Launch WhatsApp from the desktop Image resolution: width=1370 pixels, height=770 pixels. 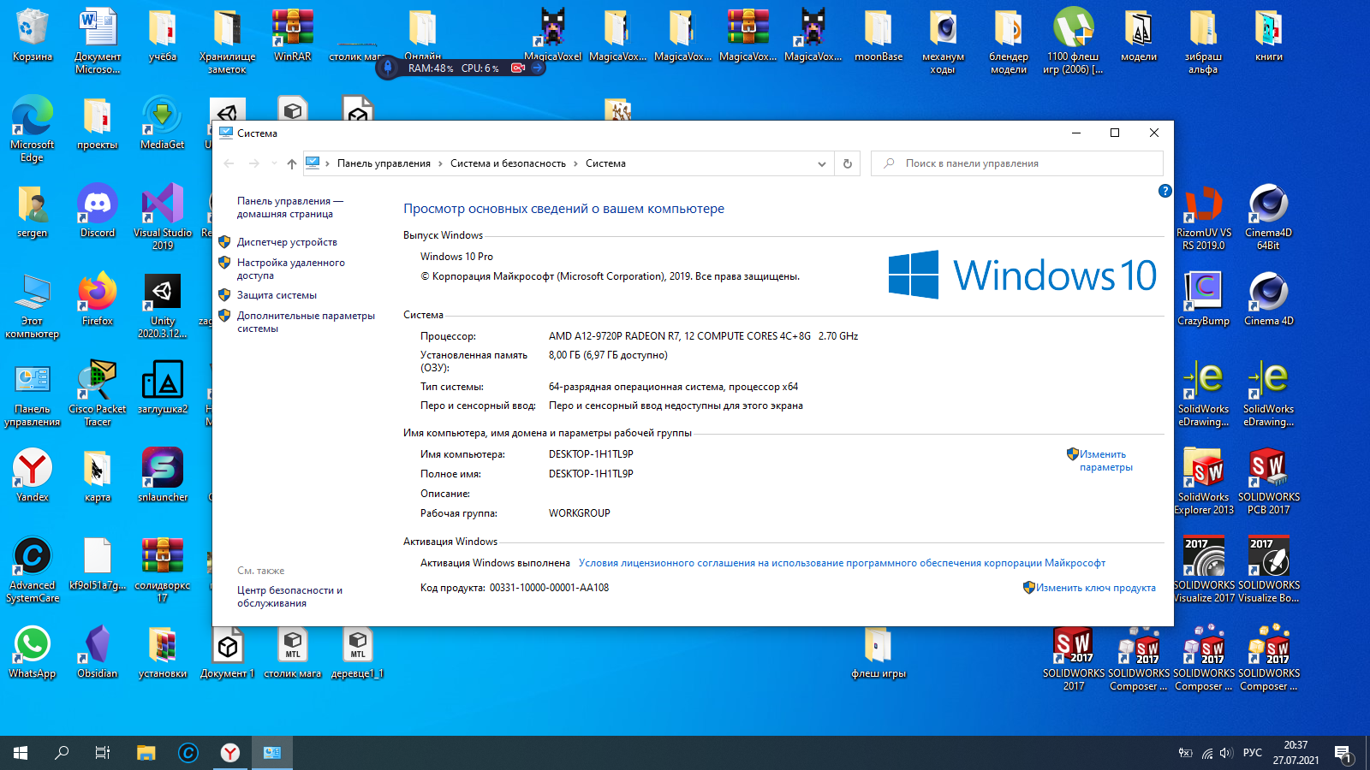click(x=33, y=651)
